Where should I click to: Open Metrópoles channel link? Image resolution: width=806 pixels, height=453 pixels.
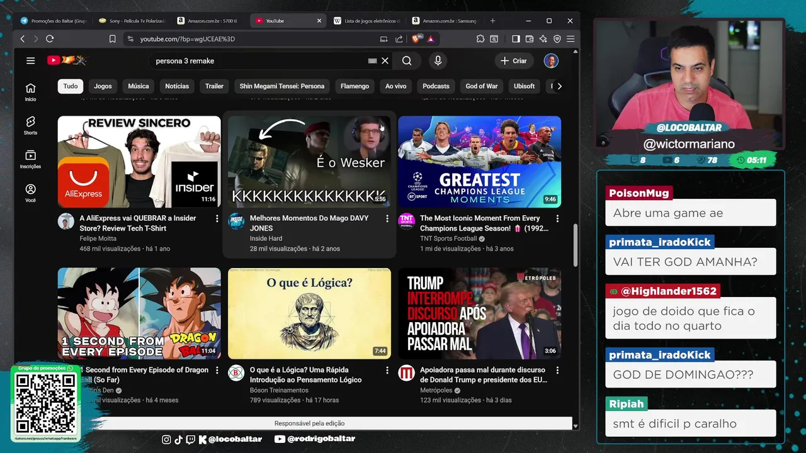click(436, 390)
